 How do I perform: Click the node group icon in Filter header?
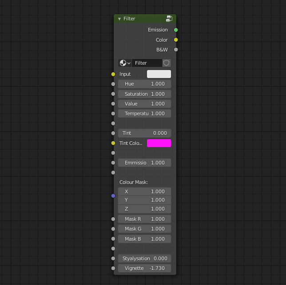point(169,19)
